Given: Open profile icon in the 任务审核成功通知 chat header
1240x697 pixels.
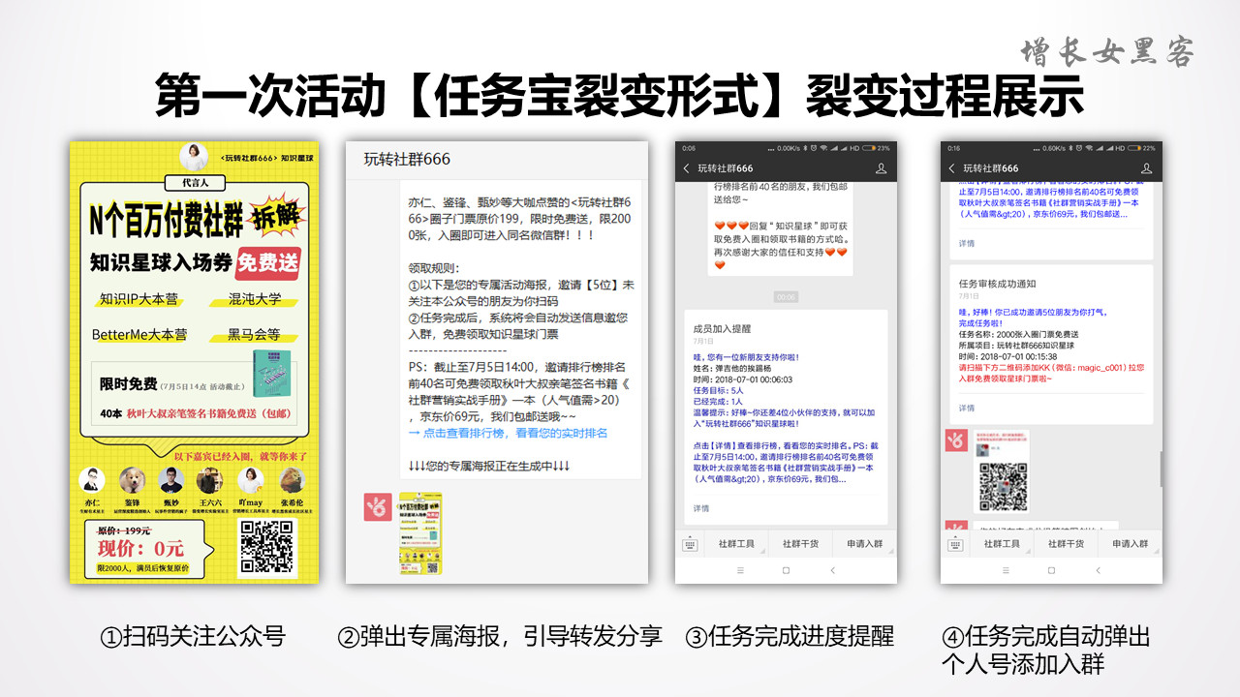Looking at the screenshot, I should (1146, 168).
